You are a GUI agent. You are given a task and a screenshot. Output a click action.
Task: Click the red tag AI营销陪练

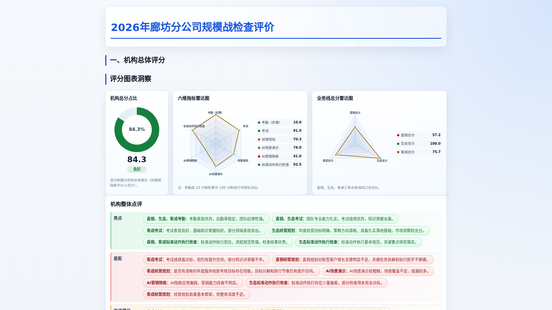coord(193,283)
